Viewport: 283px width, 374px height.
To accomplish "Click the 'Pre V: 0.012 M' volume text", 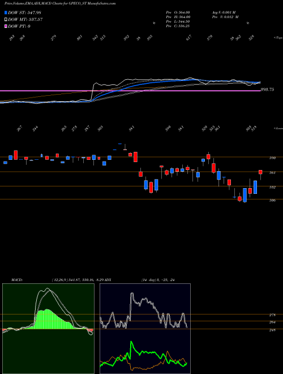I will (225, 17).
